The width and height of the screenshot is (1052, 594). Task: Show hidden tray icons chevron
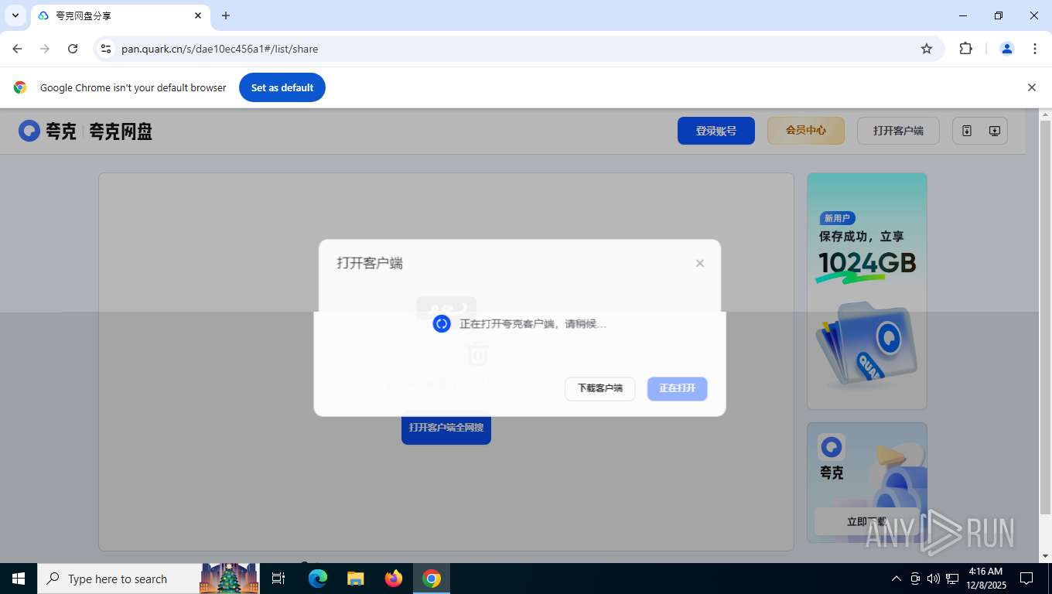tap(897, 579)
